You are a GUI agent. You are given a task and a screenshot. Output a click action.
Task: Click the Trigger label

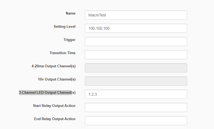coord(69,40)
